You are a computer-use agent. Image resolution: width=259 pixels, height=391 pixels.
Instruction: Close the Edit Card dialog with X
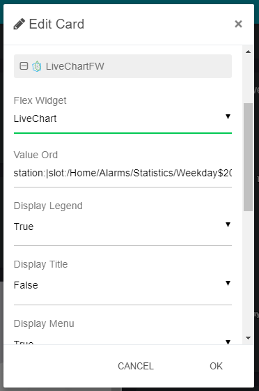238,24
